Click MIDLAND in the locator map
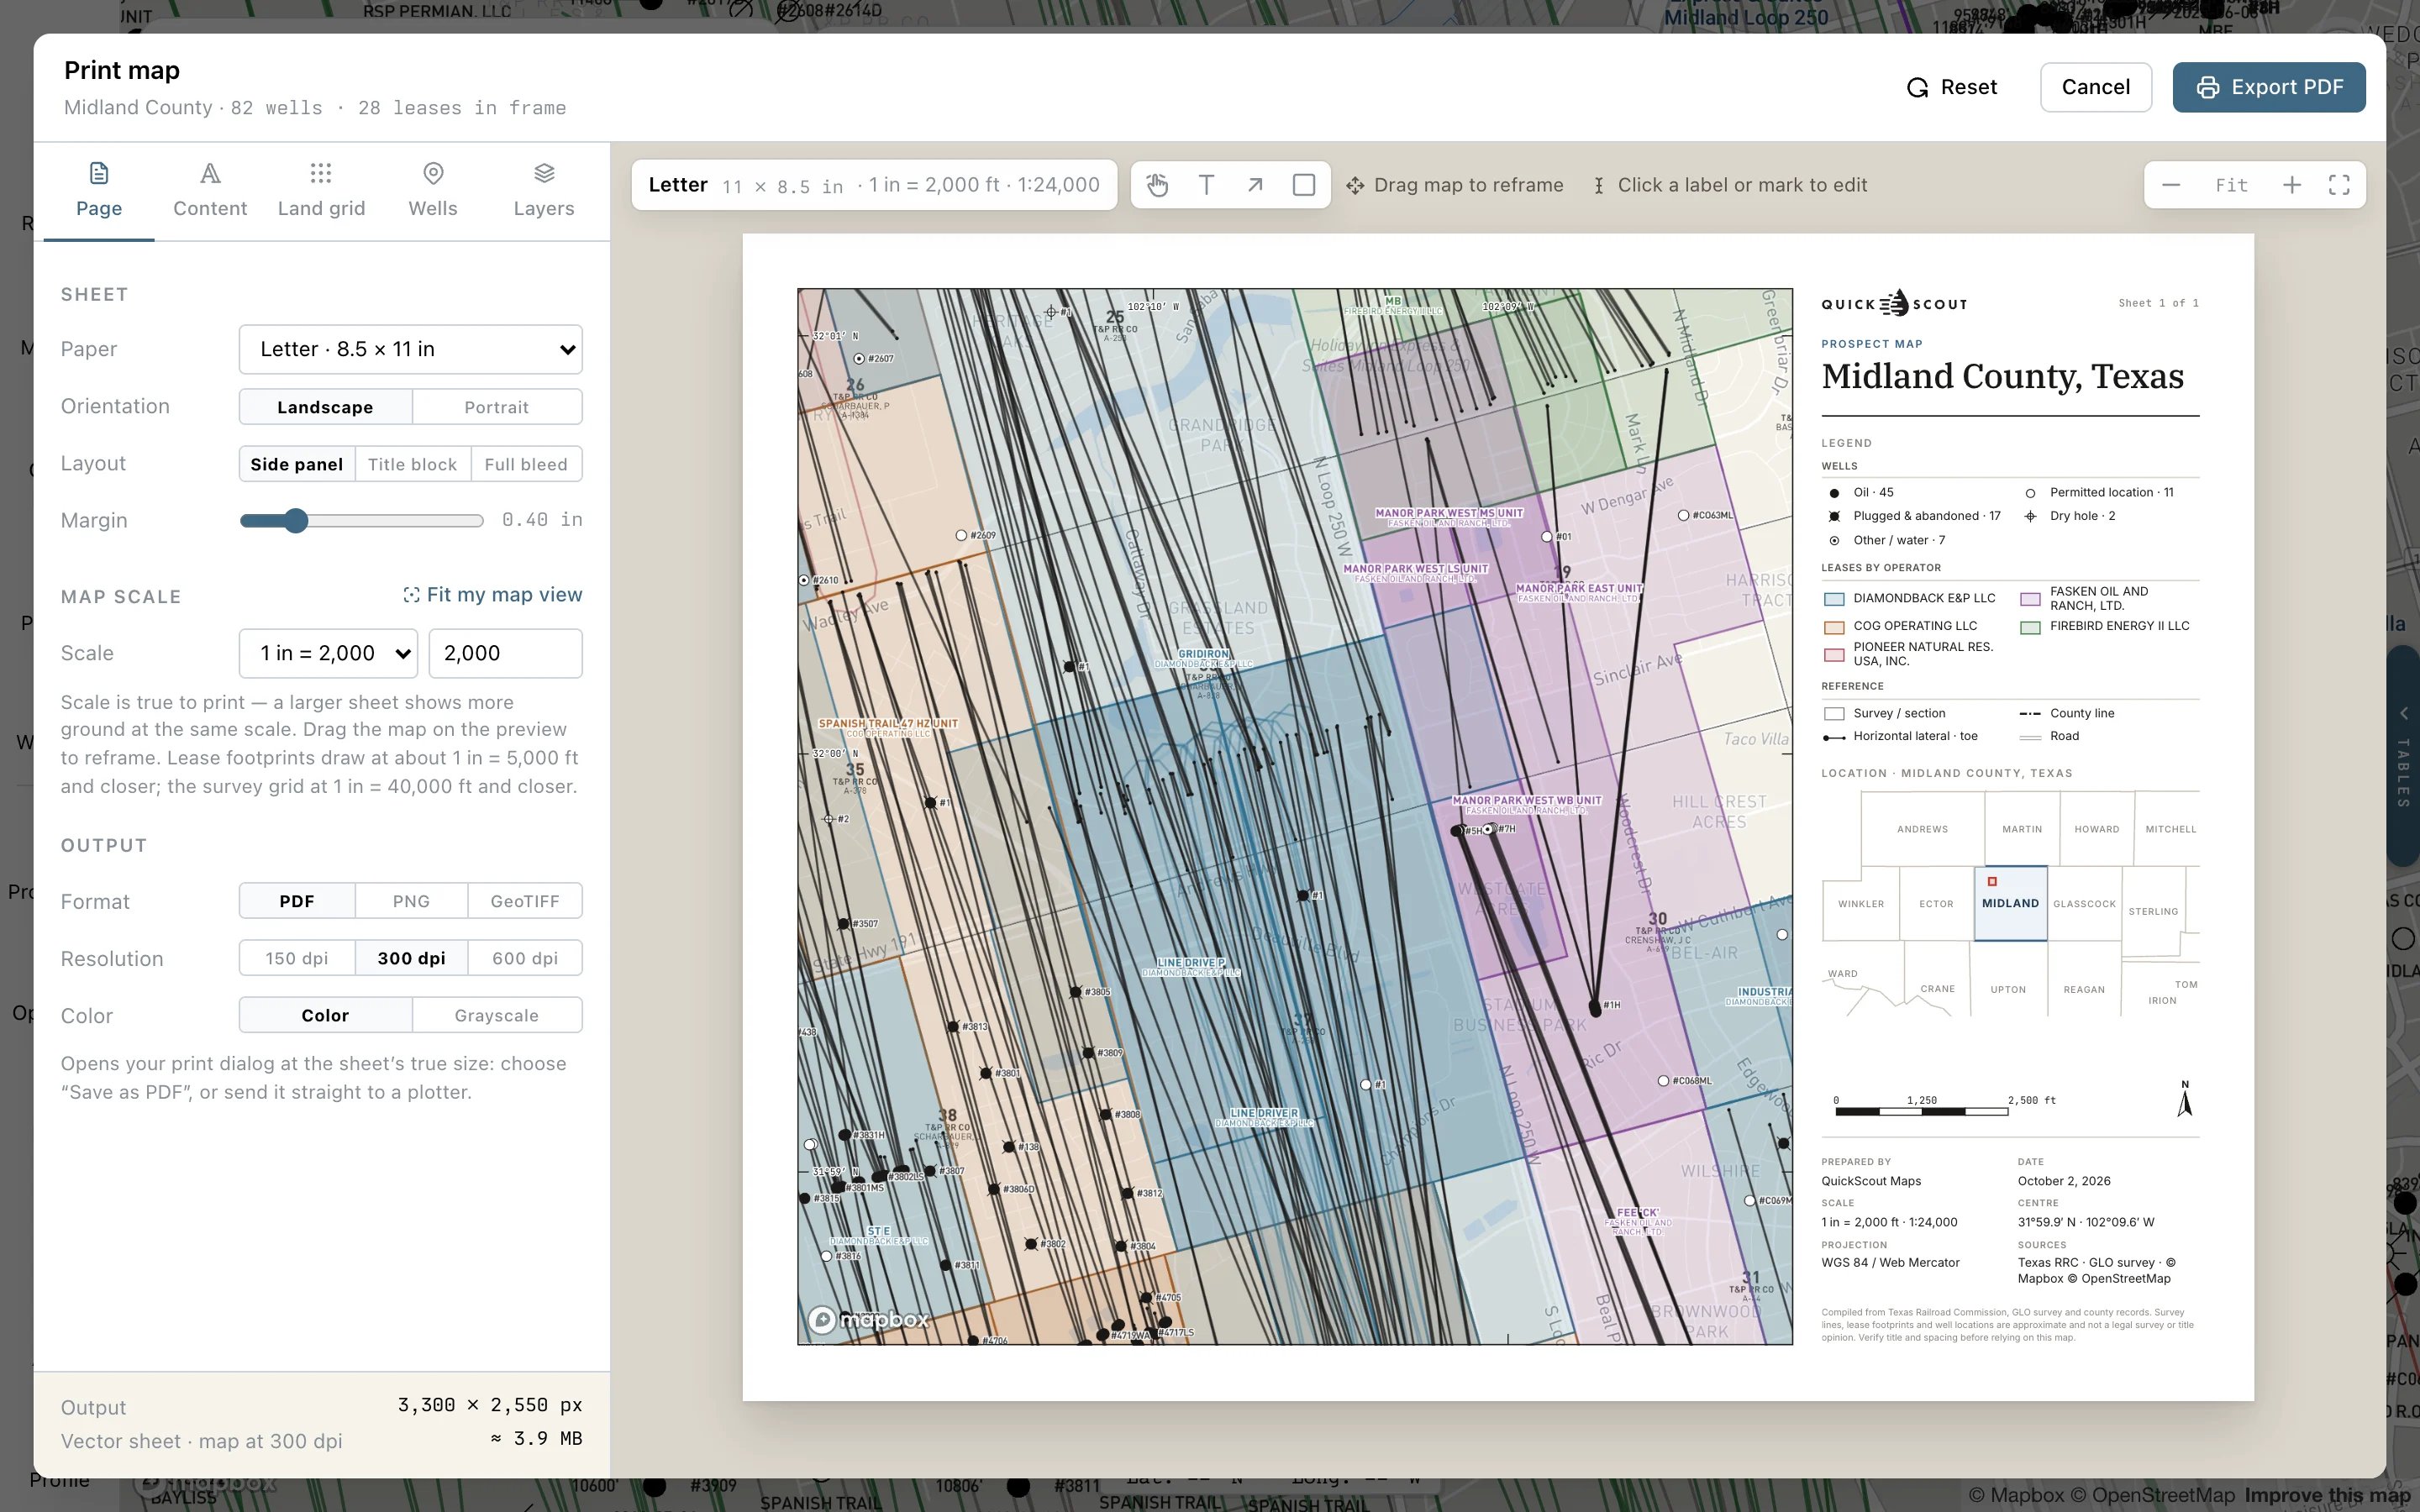The image size is (2420, 1512). click(x=2010, y=903)
